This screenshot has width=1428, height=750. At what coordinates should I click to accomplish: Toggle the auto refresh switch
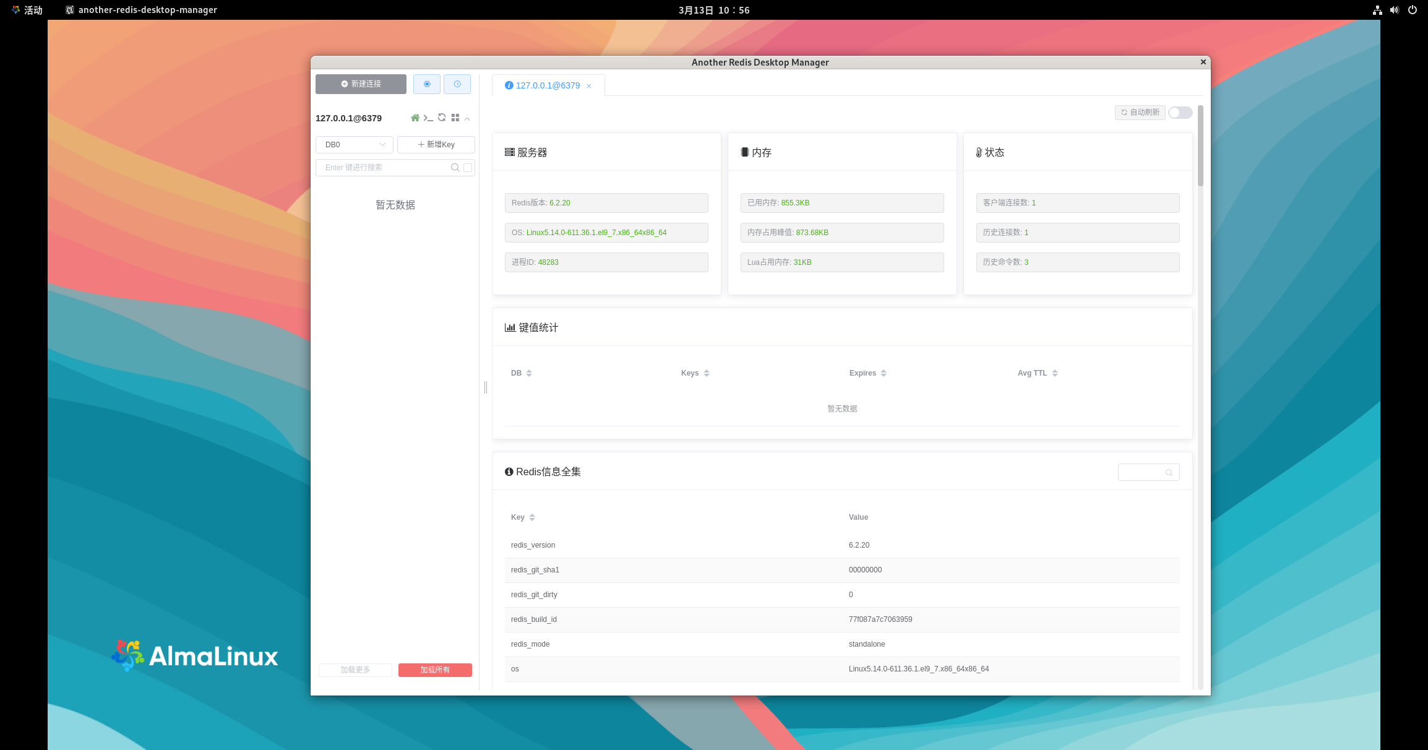tap(1180, 113)
